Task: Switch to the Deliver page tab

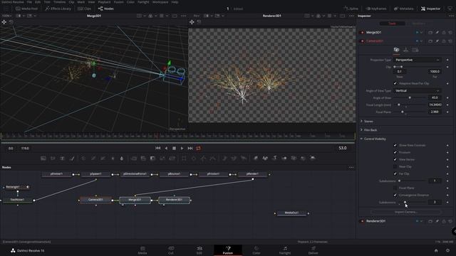Action: tap(313, 250)
